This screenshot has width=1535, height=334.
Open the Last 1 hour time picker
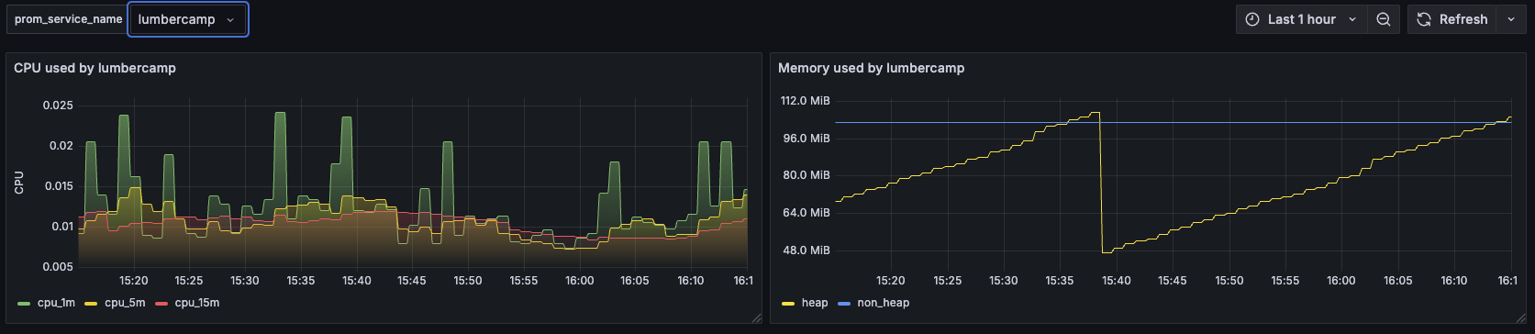(x=1301, y=19)
